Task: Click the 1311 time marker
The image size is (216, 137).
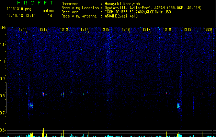Action: (x=23, y=29)
